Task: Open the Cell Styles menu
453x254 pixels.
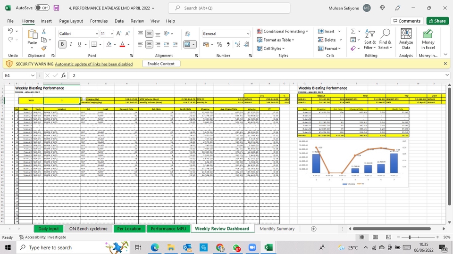Action: (x=271, y=49)
